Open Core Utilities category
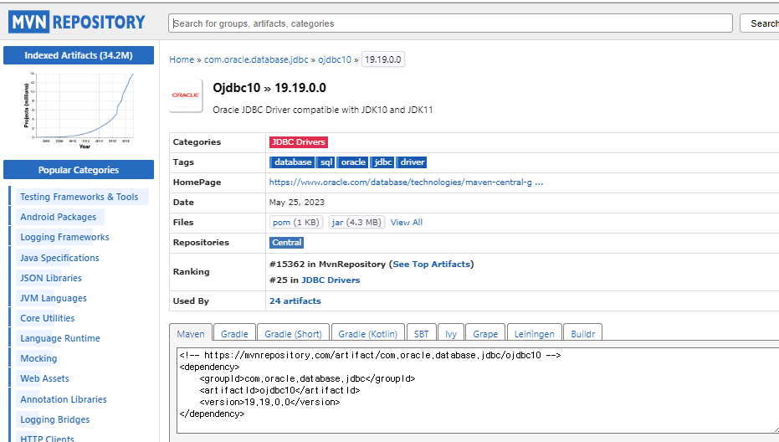Screen dimensions: 779x442 [47, 318]
